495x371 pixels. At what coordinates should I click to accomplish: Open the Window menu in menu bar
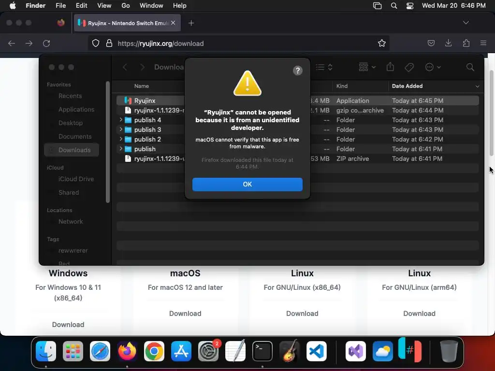click(151, 6)
